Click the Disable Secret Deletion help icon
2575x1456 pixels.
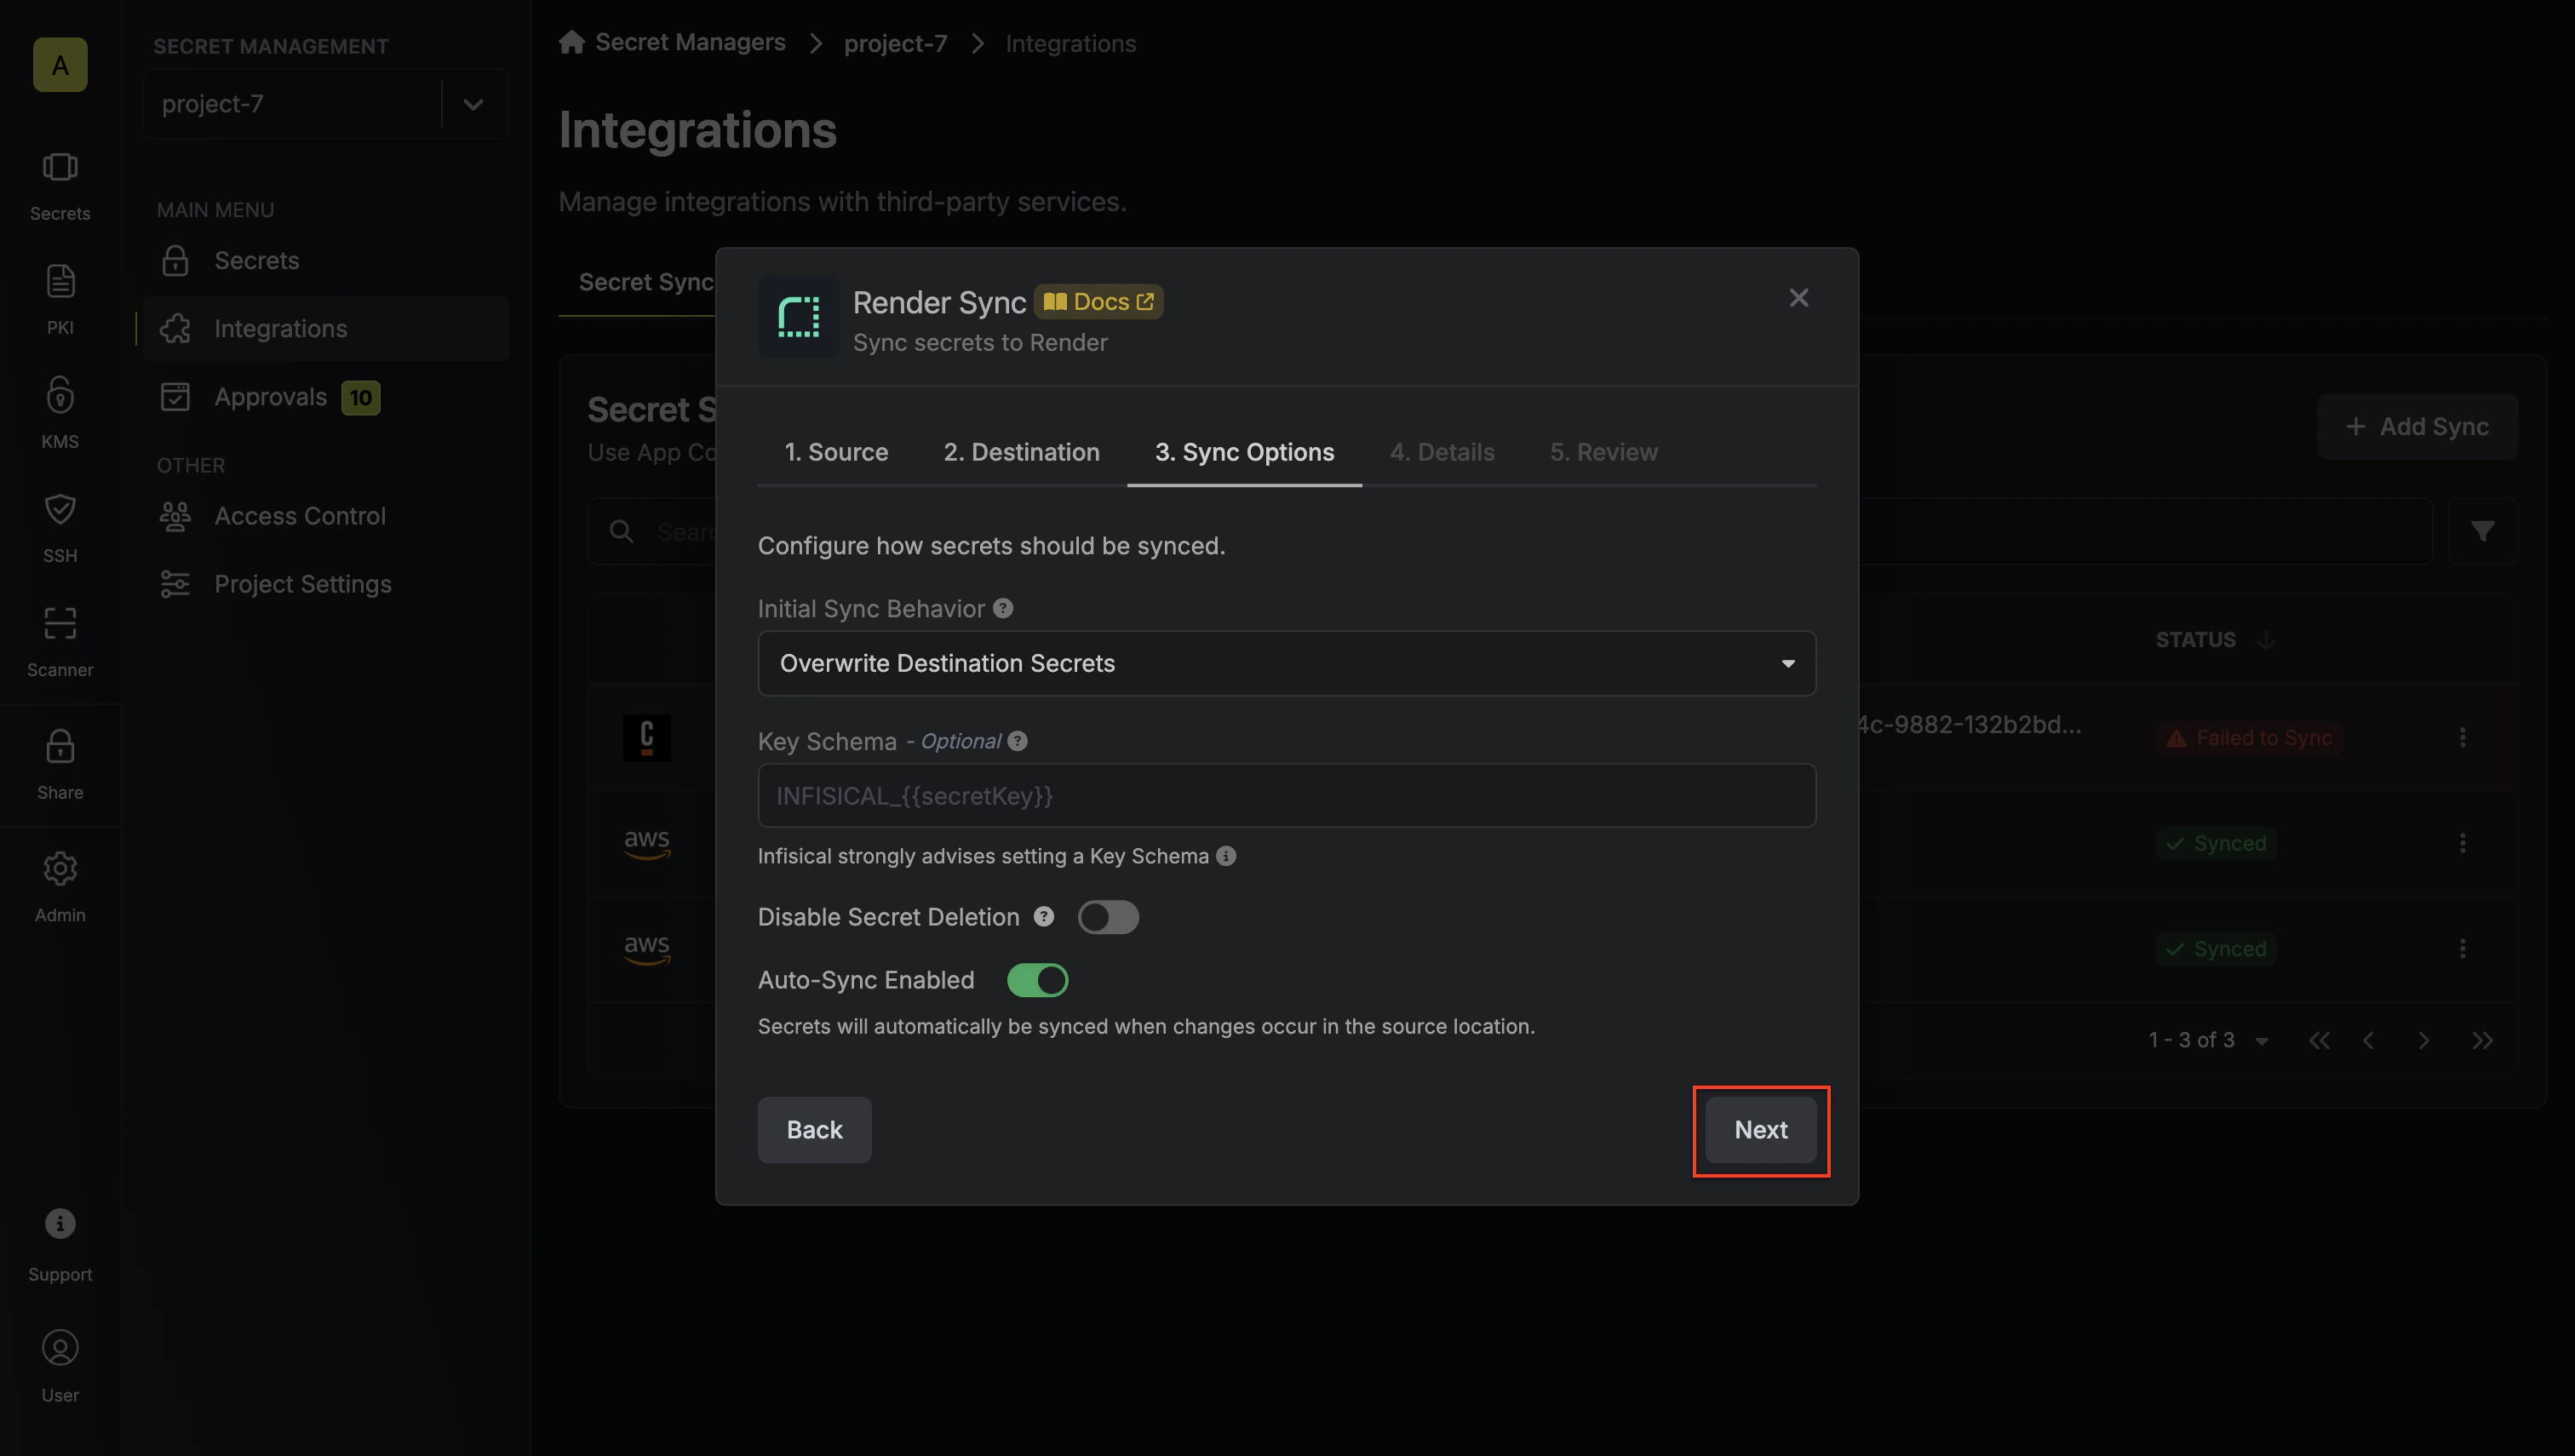click(1044, 917)
